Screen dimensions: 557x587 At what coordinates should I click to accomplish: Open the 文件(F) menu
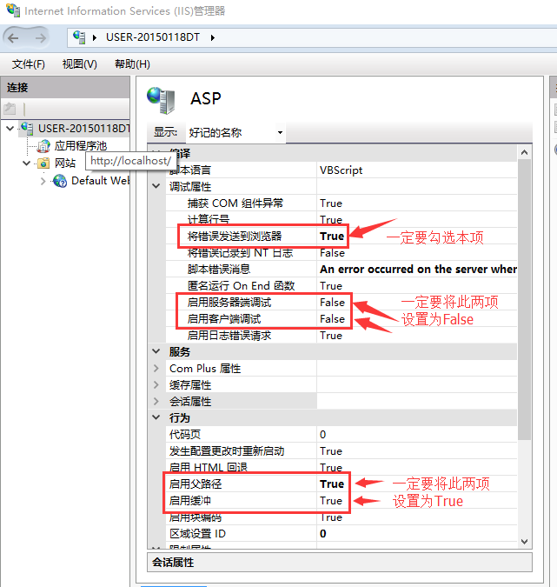(x=28, y=64)
